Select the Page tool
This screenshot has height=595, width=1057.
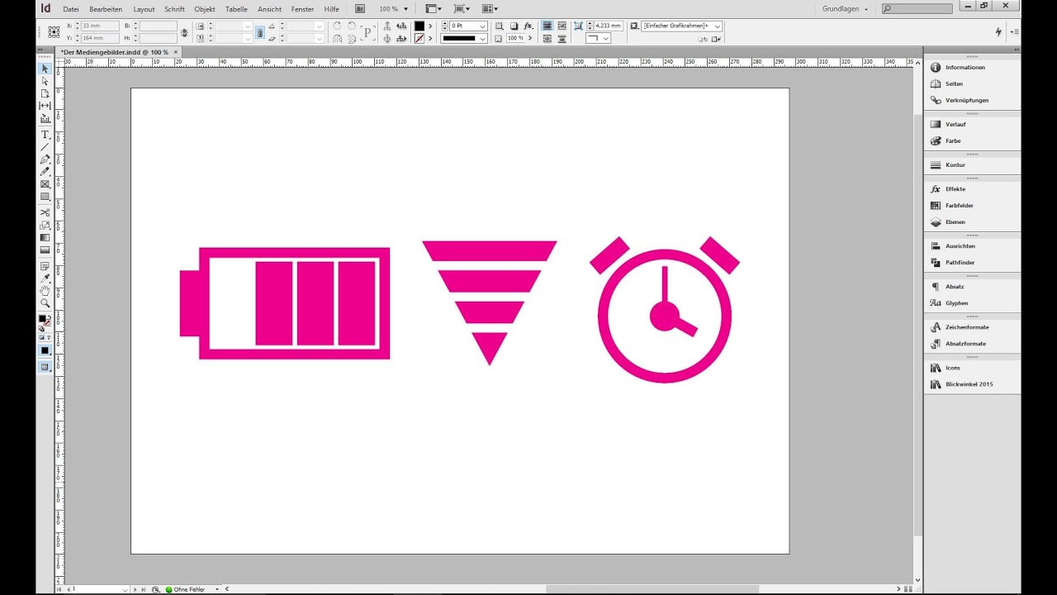coord(45,93)
